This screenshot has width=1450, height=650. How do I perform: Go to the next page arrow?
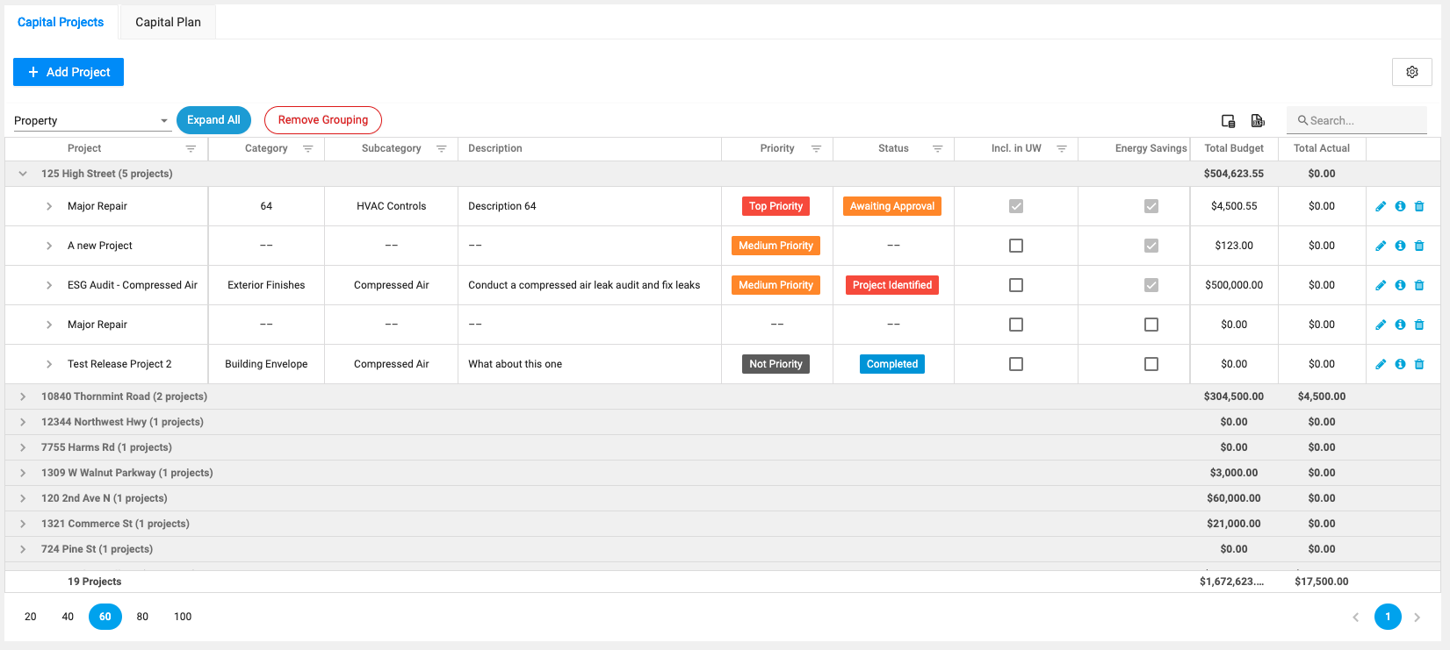pos(1417,618)
